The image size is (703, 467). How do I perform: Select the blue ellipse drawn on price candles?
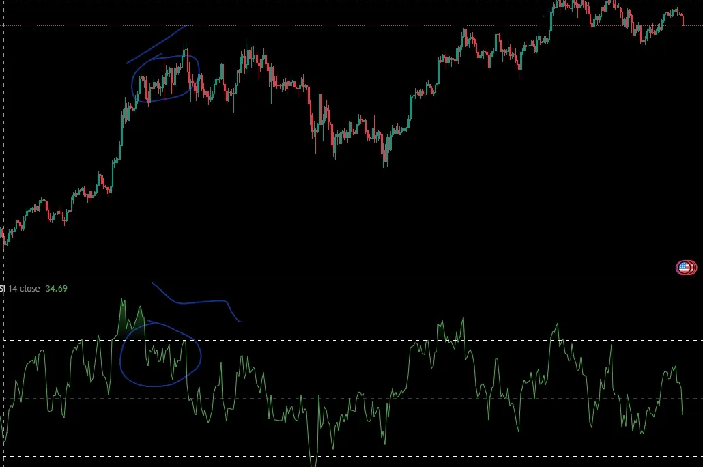166,79
